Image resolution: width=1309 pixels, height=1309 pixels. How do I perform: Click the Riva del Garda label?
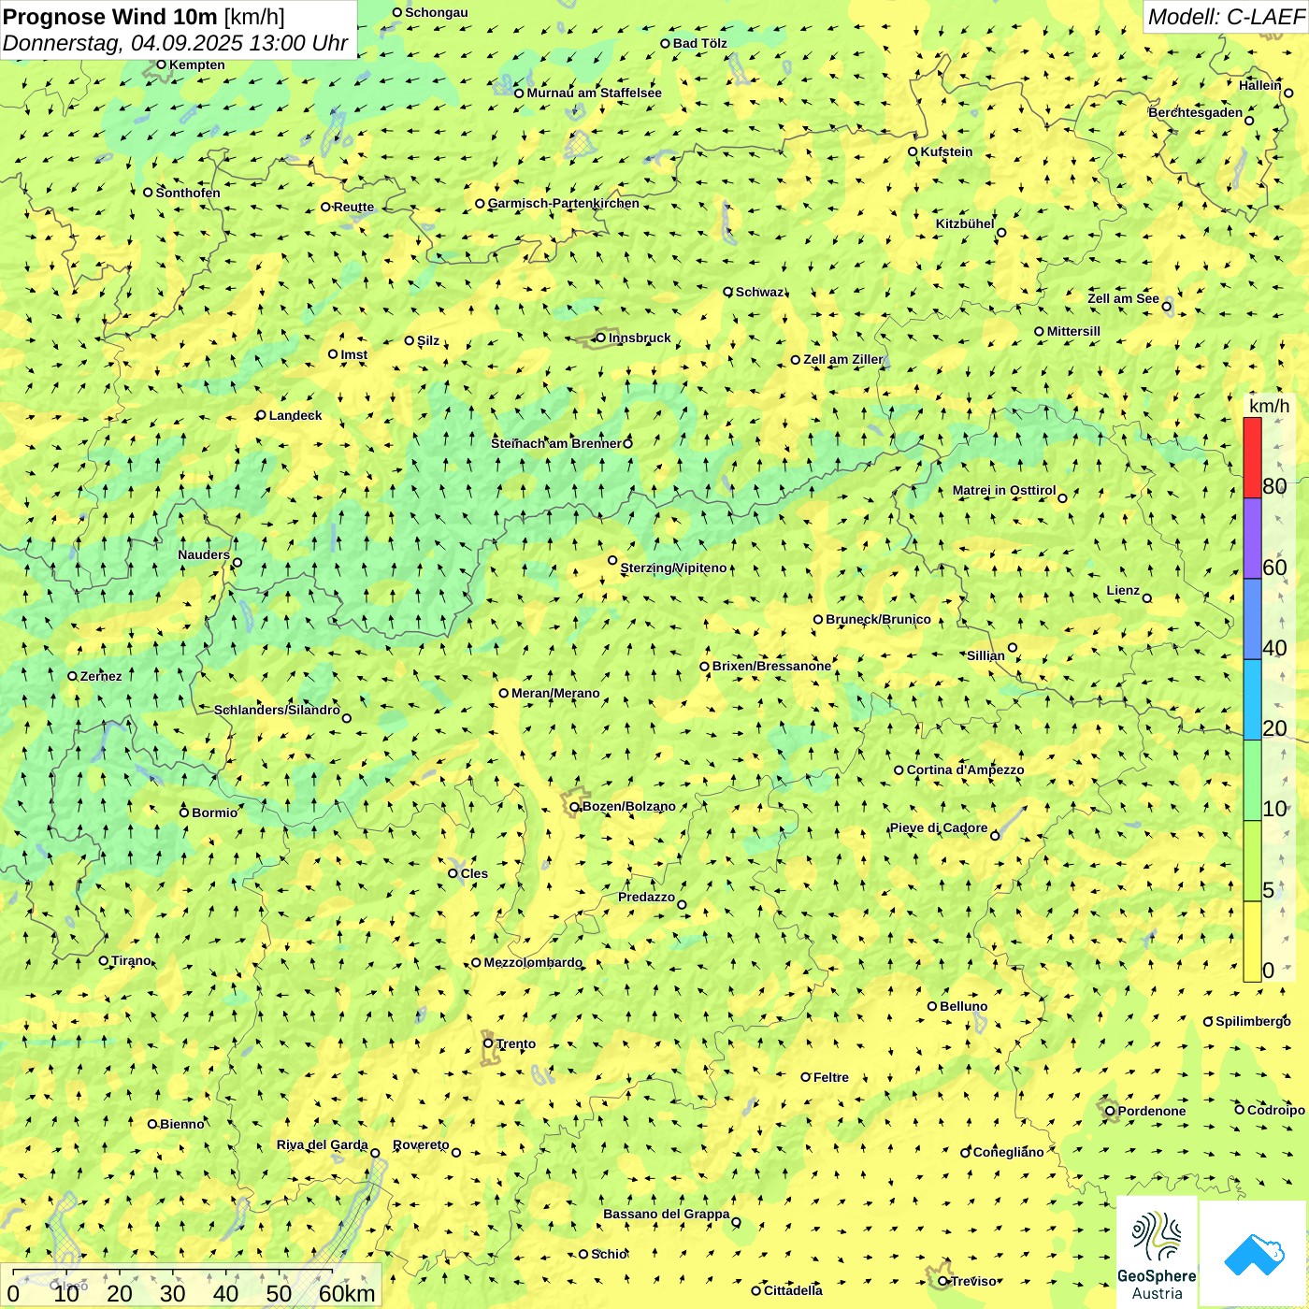click(322, 1144)
